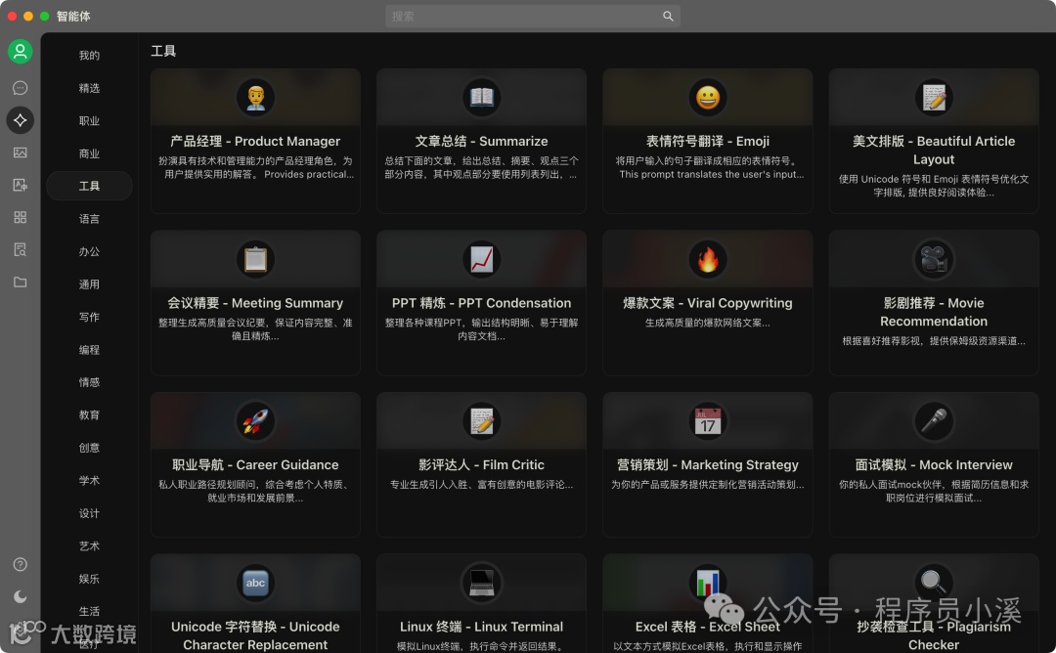Click the search magnifier icon
Viewport: 1056px width, 653px height.
tap(668, 17)
